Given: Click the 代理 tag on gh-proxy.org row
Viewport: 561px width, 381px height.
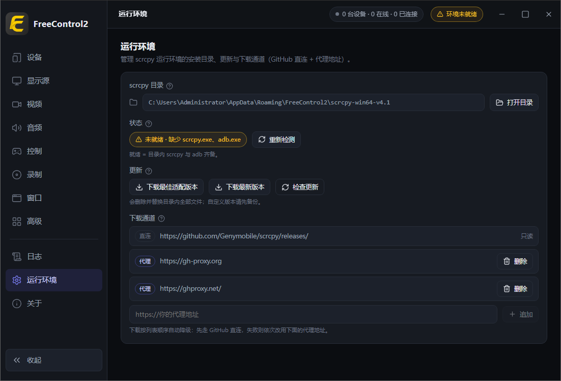Looking at the screenshot, I should point(145,261).
